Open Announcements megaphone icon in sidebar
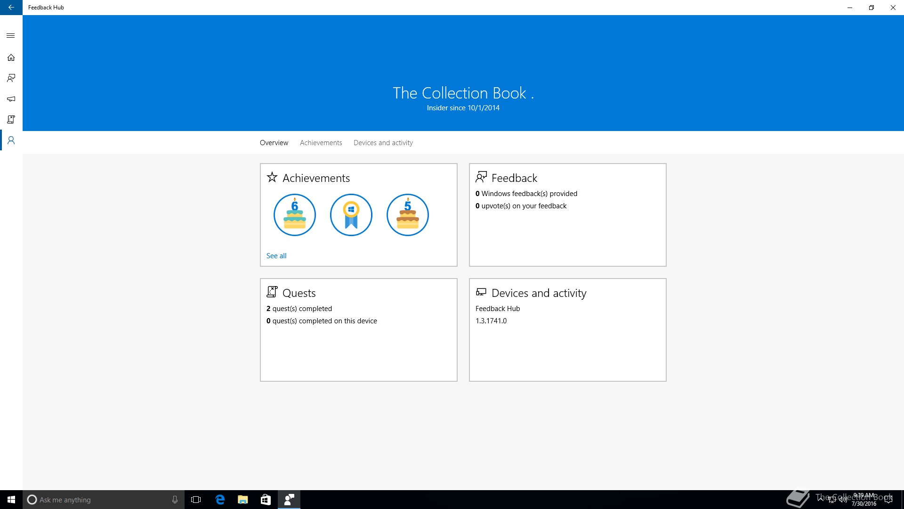Screen dimensions: 904x509 (x=11, y=99)
